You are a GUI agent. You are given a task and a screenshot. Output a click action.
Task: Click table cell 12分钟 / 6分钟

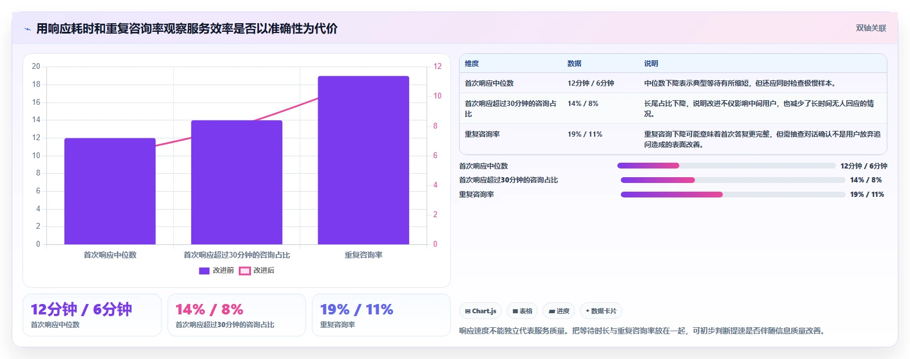point(591,83)
